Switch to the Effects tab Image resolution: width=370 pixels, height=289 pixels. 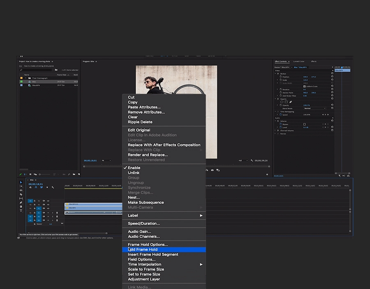tap(314, 62)
